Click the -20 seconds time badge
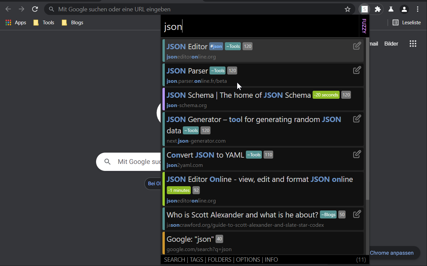The image size is (427, 266). [x=326, y=95]
